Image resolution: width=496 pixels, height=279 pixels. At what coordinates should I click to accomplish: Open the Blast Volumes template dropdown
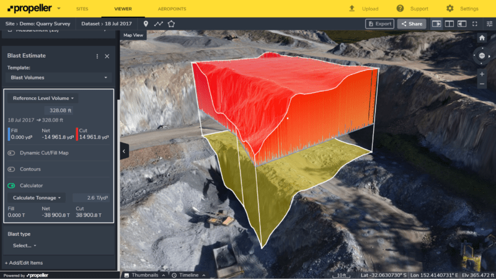[59, 77]
